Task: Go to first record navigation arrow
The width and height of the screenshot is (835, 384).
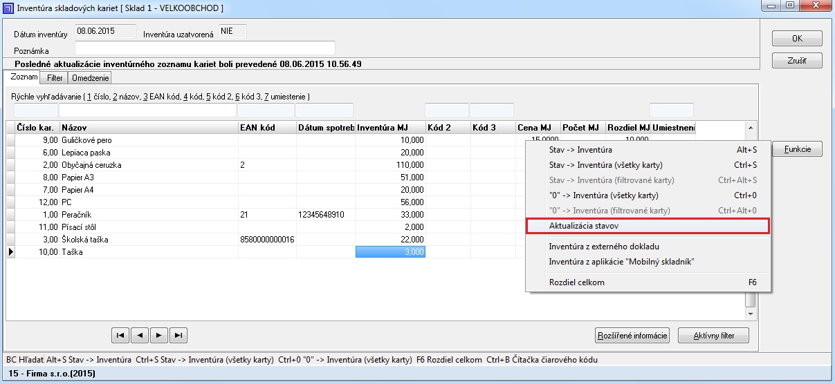Action: coord(120,335)
